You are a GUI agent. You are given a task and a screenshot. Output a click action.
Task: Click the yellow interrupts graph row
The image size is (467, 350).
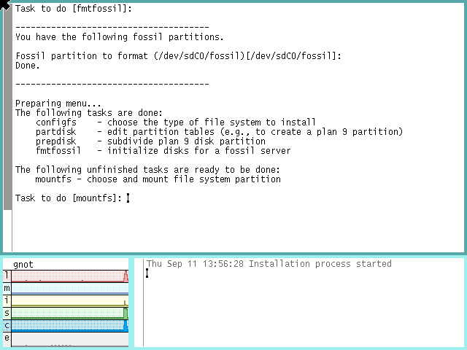click(69, 301)
